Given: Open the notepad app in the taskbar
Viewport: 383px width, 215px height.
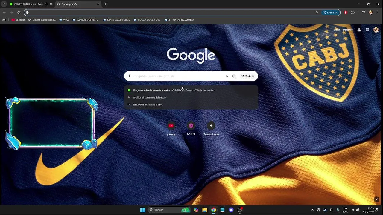Looking at the screenshot, I should click(222, 210).
